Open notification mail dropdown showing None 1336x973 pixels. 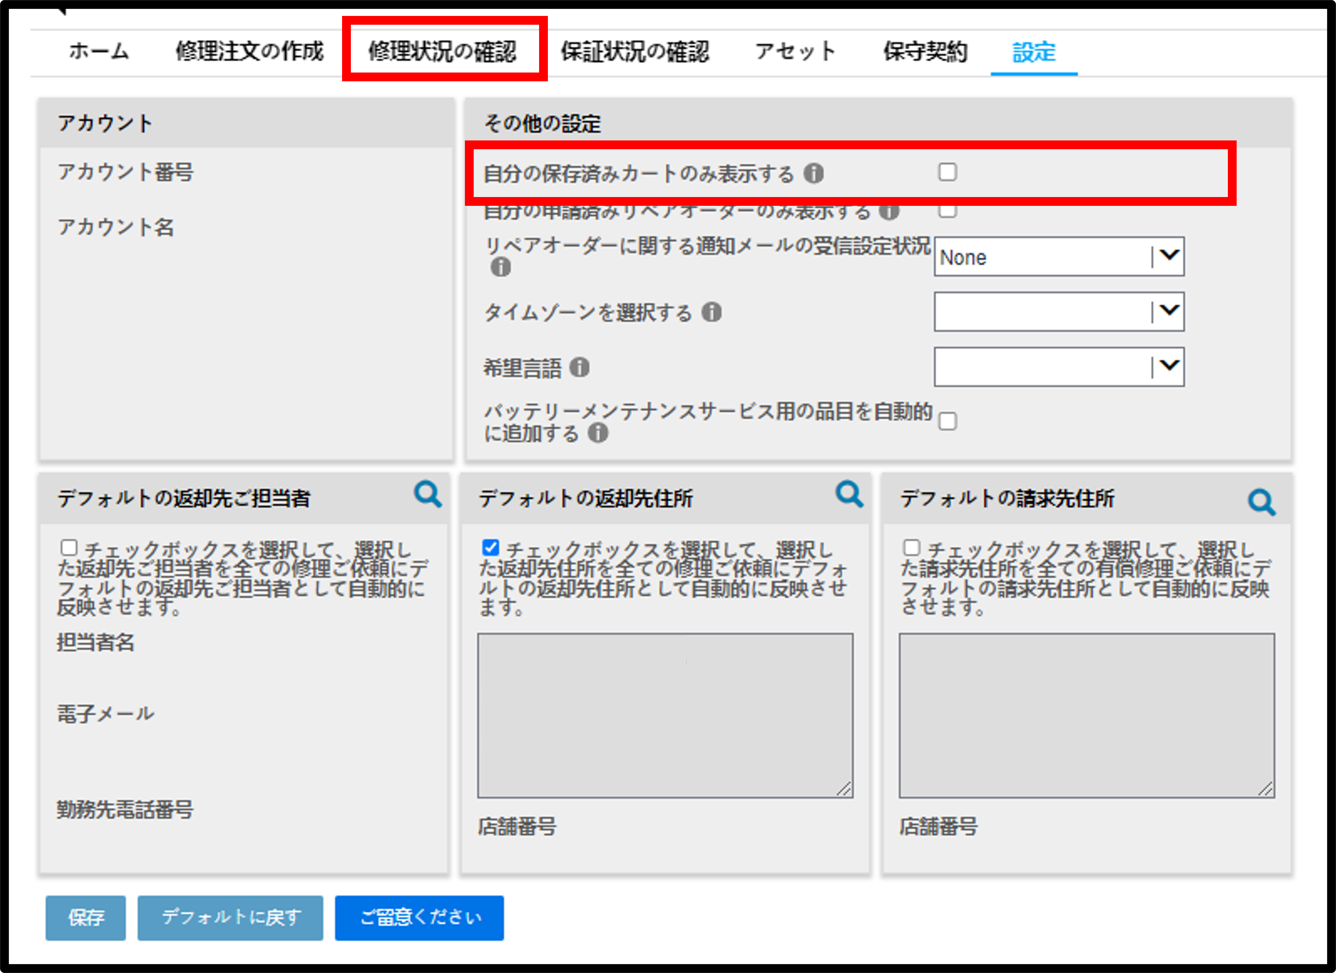[x=1059, y=257]
